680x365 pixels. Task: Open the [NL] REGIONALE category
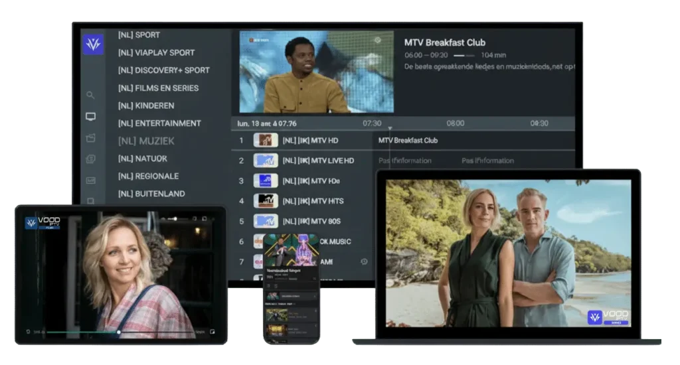click(148, 177)
